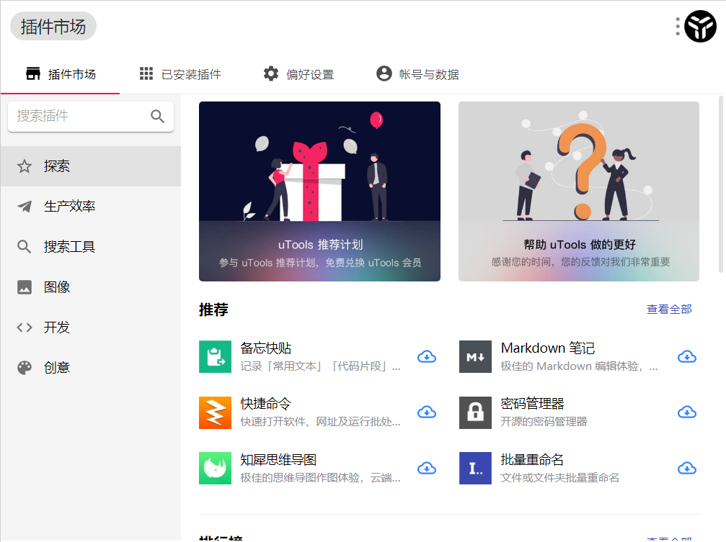Open the uTools 推荐计划 banner
Screen dimensions: 726x542
point(319,191)
